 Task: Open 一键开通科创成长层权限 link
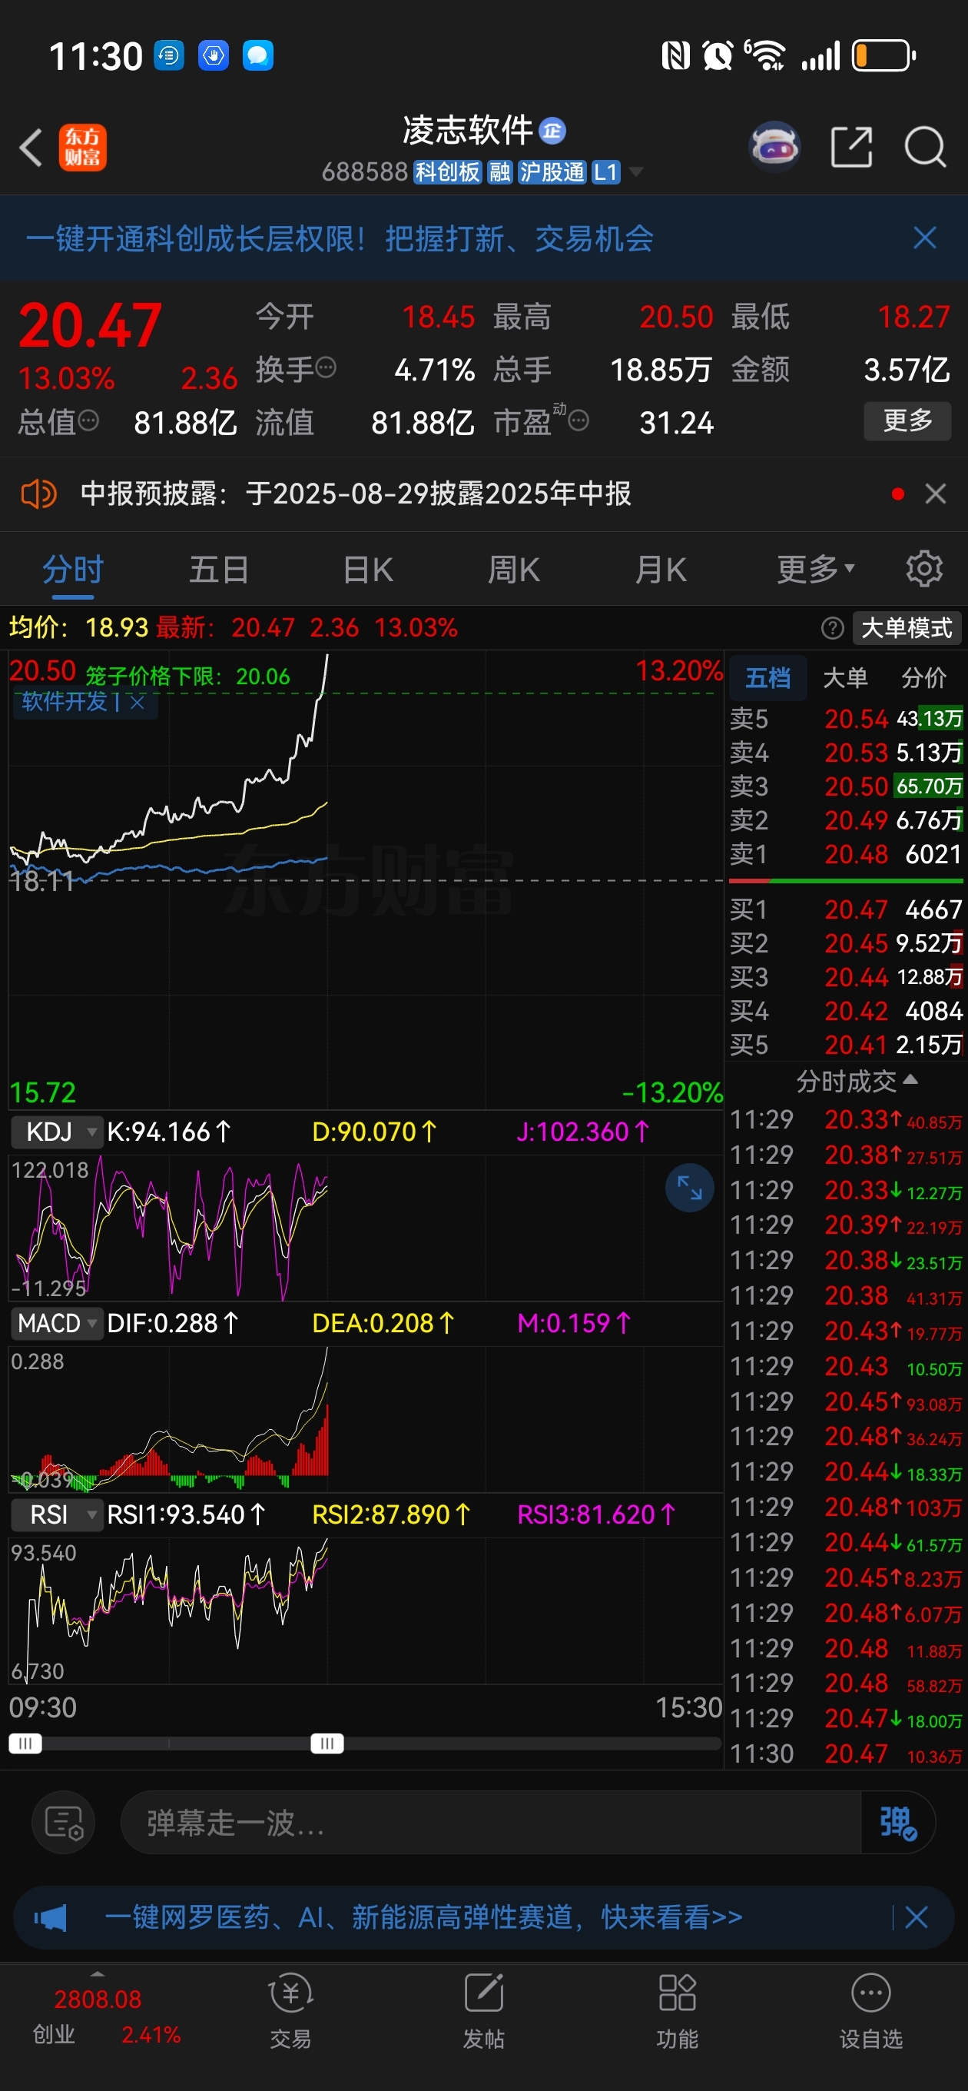tap(339, 238)
